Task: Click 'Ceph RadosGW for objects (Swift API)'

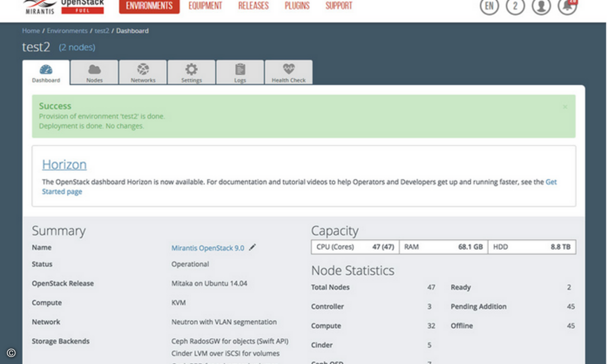Action: 230,341
